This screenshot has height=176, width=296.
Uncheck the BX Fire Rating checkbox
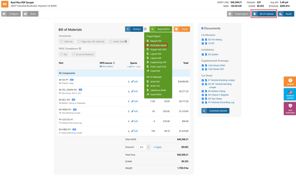pyautogui.click(x=203, y=40)
